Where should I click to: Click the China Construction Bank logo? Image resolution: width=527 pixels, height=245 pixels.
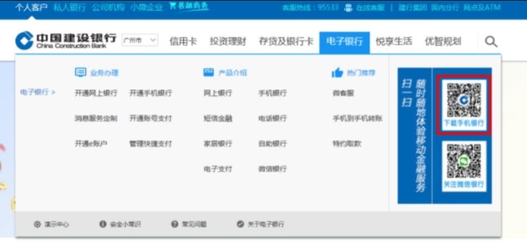[x=66, y=41]
